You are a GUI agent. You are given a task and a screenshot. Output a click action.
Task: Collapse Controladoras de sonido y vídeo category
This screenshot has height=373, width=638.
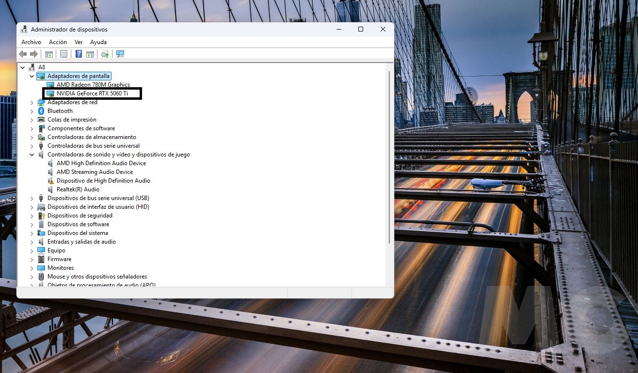(x=32, y=155)
